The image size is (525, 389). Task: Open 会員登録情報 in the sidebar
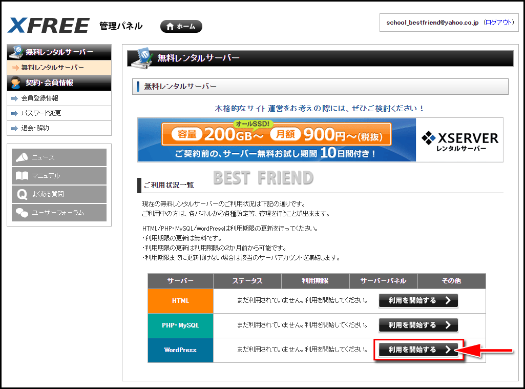coord(59,98)
